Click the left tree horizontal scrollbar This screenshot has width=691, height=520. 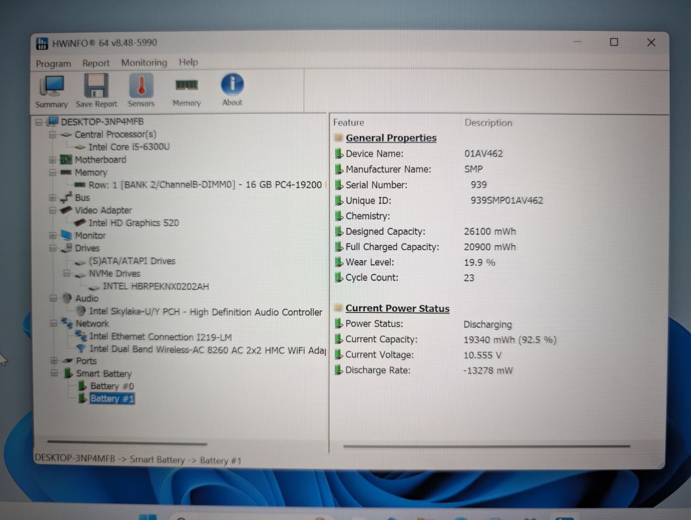coord(127,442)
